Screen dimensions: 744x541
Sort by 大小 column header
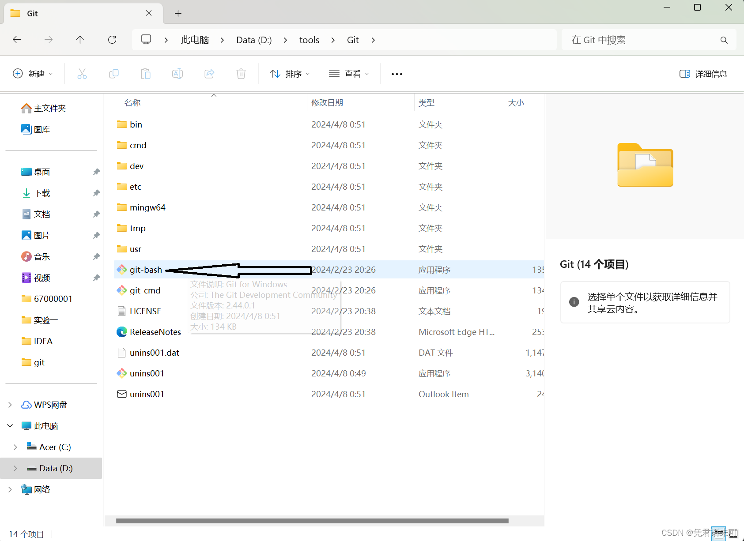click(516, 103)
